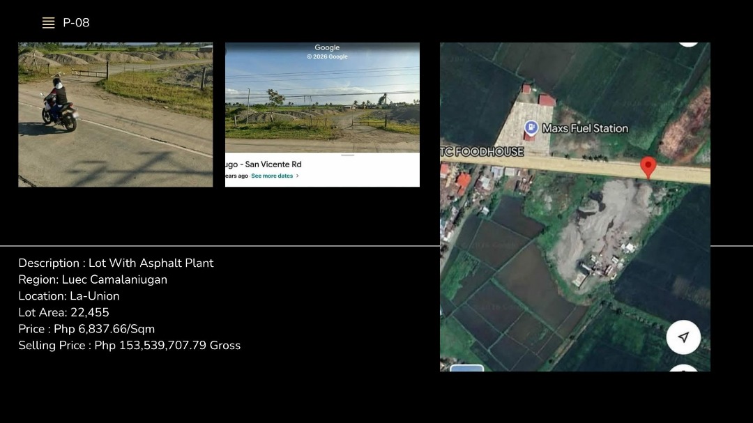Select the Location: La-Union line
Image resolution: width=753 pixels, height=423 pixels.
tap(68, 295)
